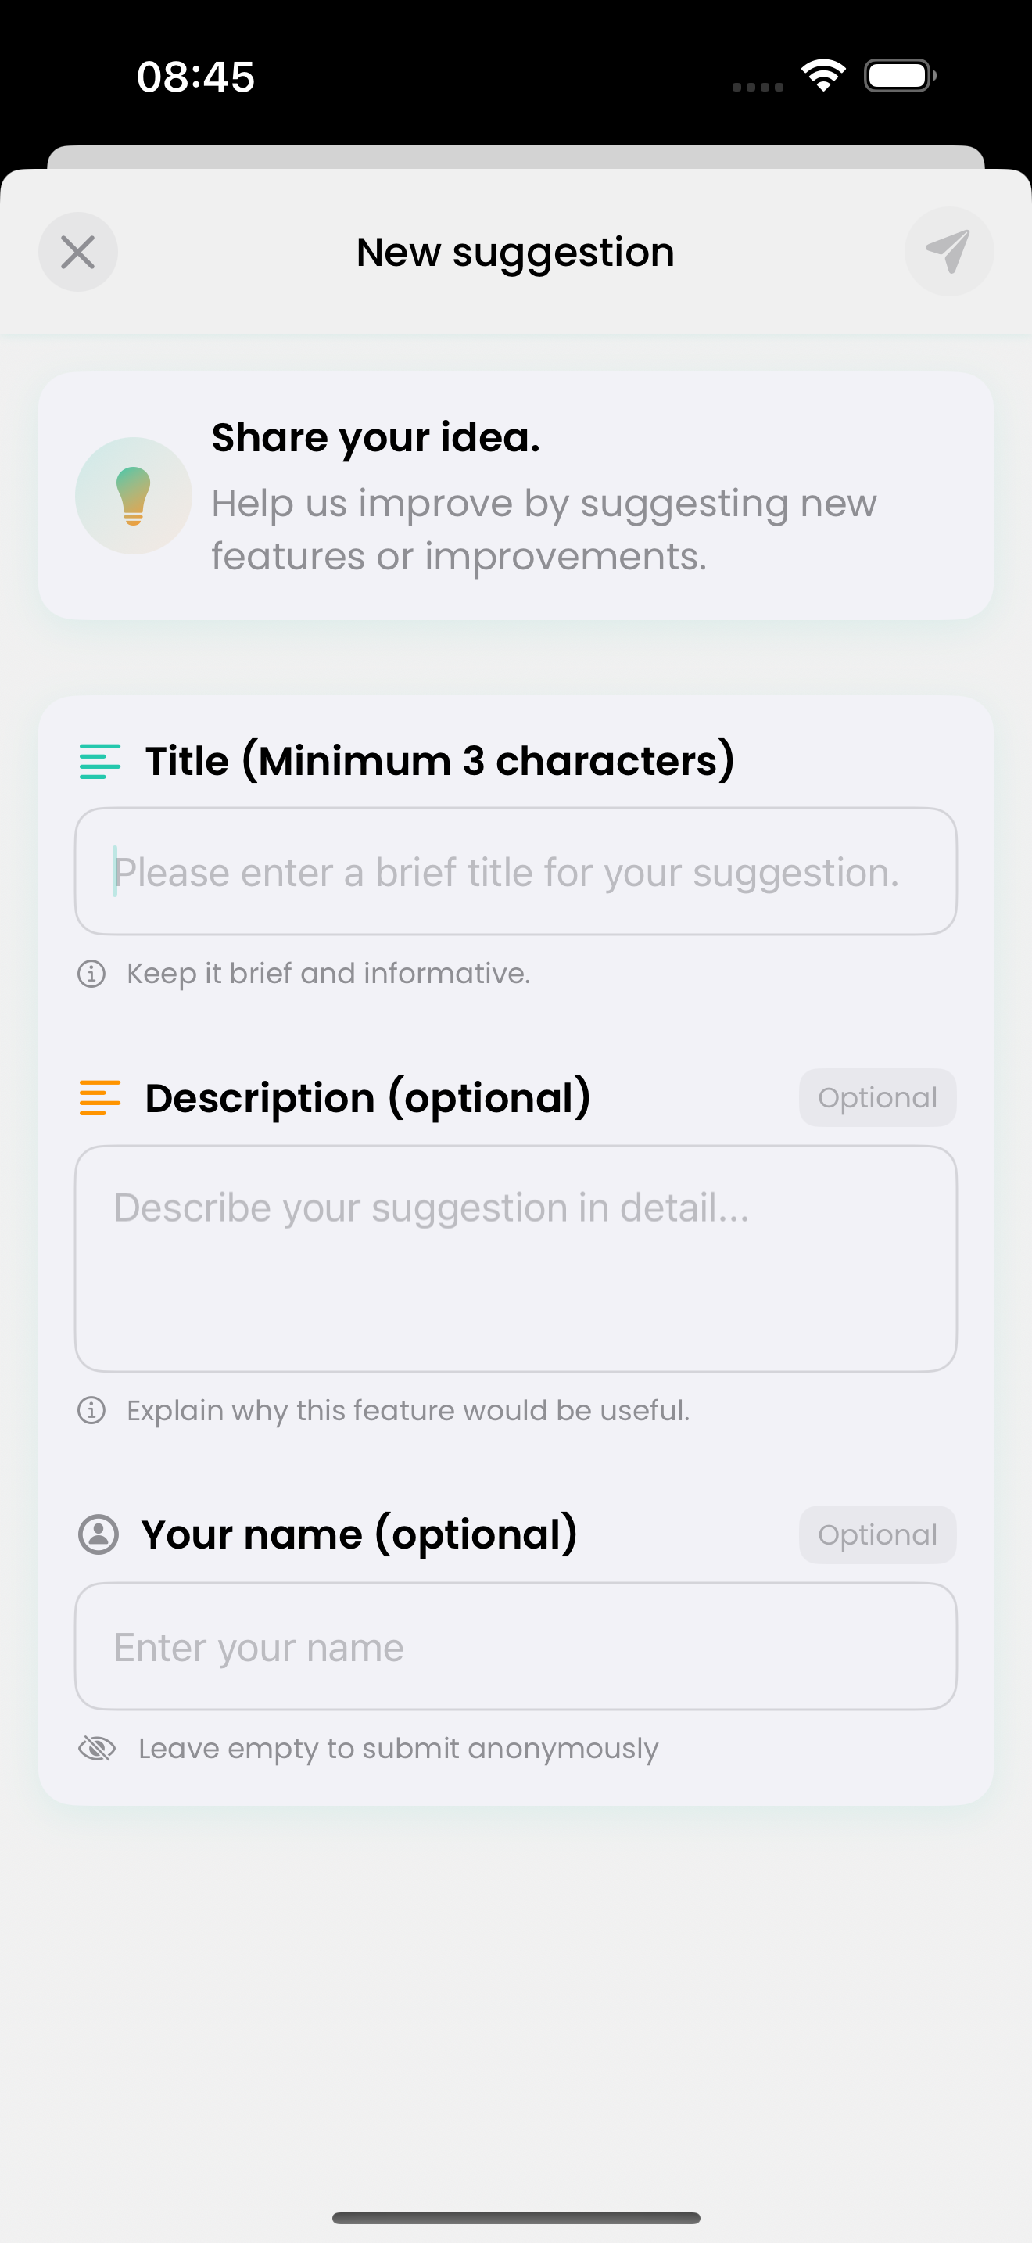1032x2243 pixels.
Task: Tap the info icon beside 'Keep it brief'
Action: click(91, 974)
